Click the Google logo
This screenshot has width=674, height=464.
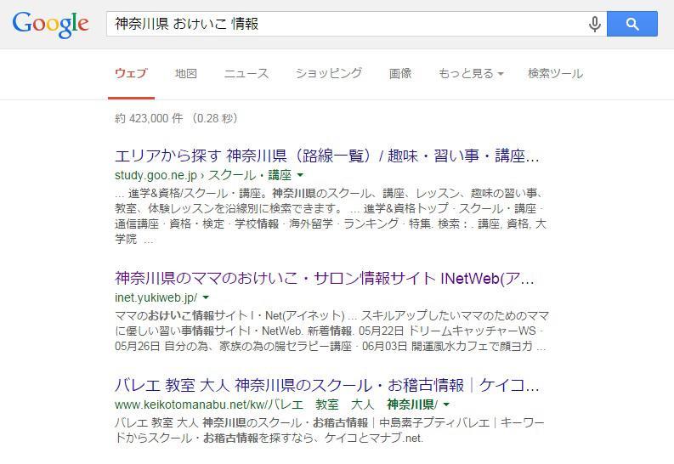pos(50,25)
